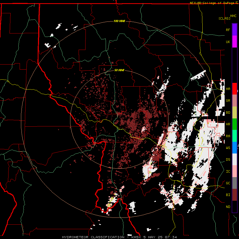Select the DS white legend swatch
The width and height of the screenshot is (239, 239).
(x=234, y=159)
